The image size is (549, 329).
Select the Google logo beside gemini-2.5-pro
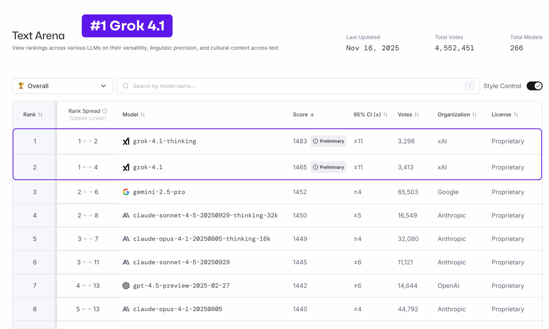pos(126,192)
